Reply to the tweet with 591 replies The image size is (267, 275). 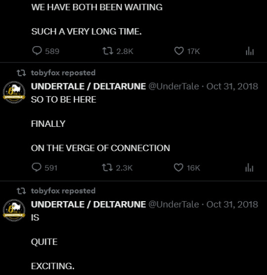44,167
